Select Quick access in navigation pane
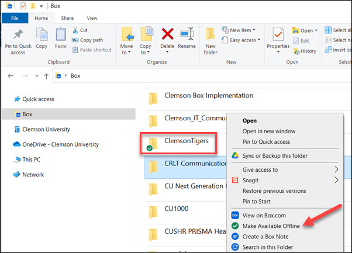This screenshot has height=253, width=352. point(34,99)
